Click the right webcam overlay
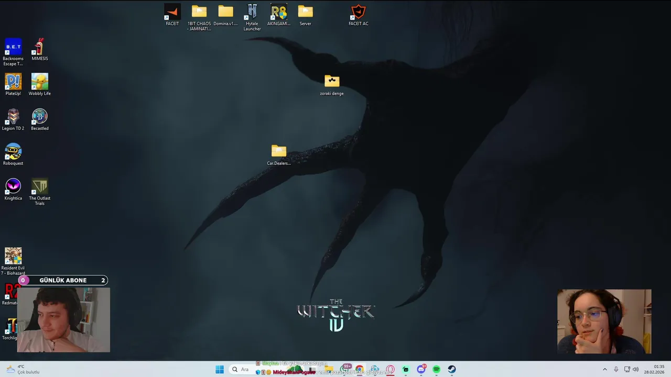Image resolution: width=671 pixels, height=377 pixels. [604, 321]
